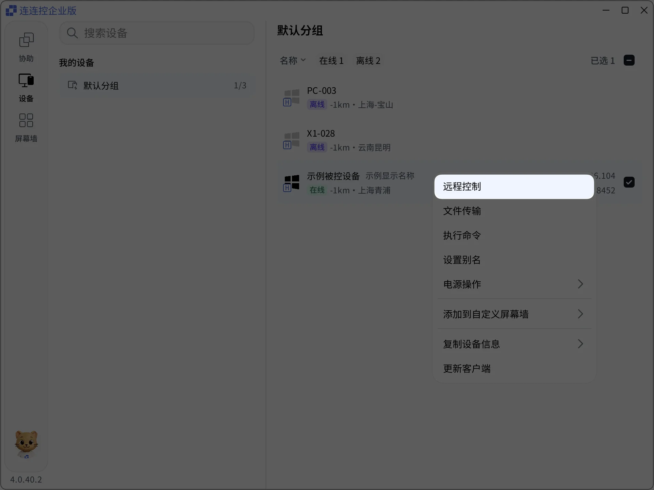The height and width of the screenshot is (490, 654).
Task: Select 执行命令 in the context menu
Action: click(514, 235)
